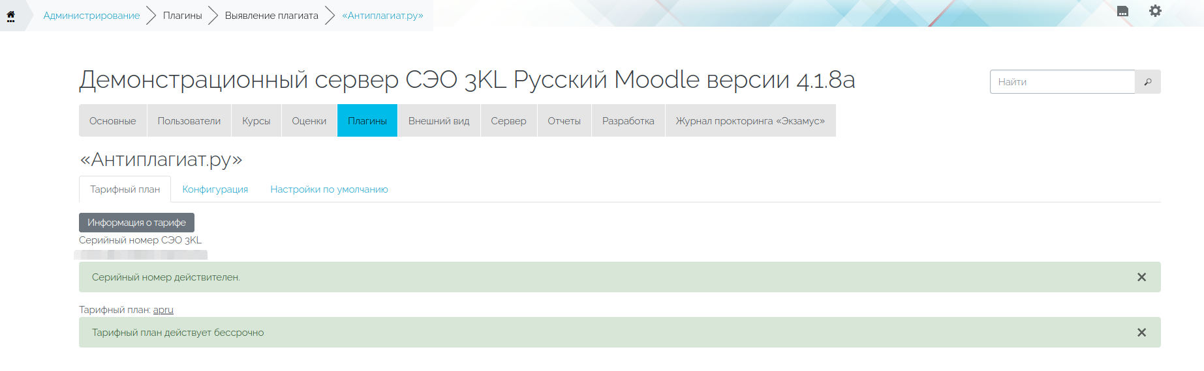Switch to the Разработка admin tab
The image size is (1204, 371).
coord(628,120)
